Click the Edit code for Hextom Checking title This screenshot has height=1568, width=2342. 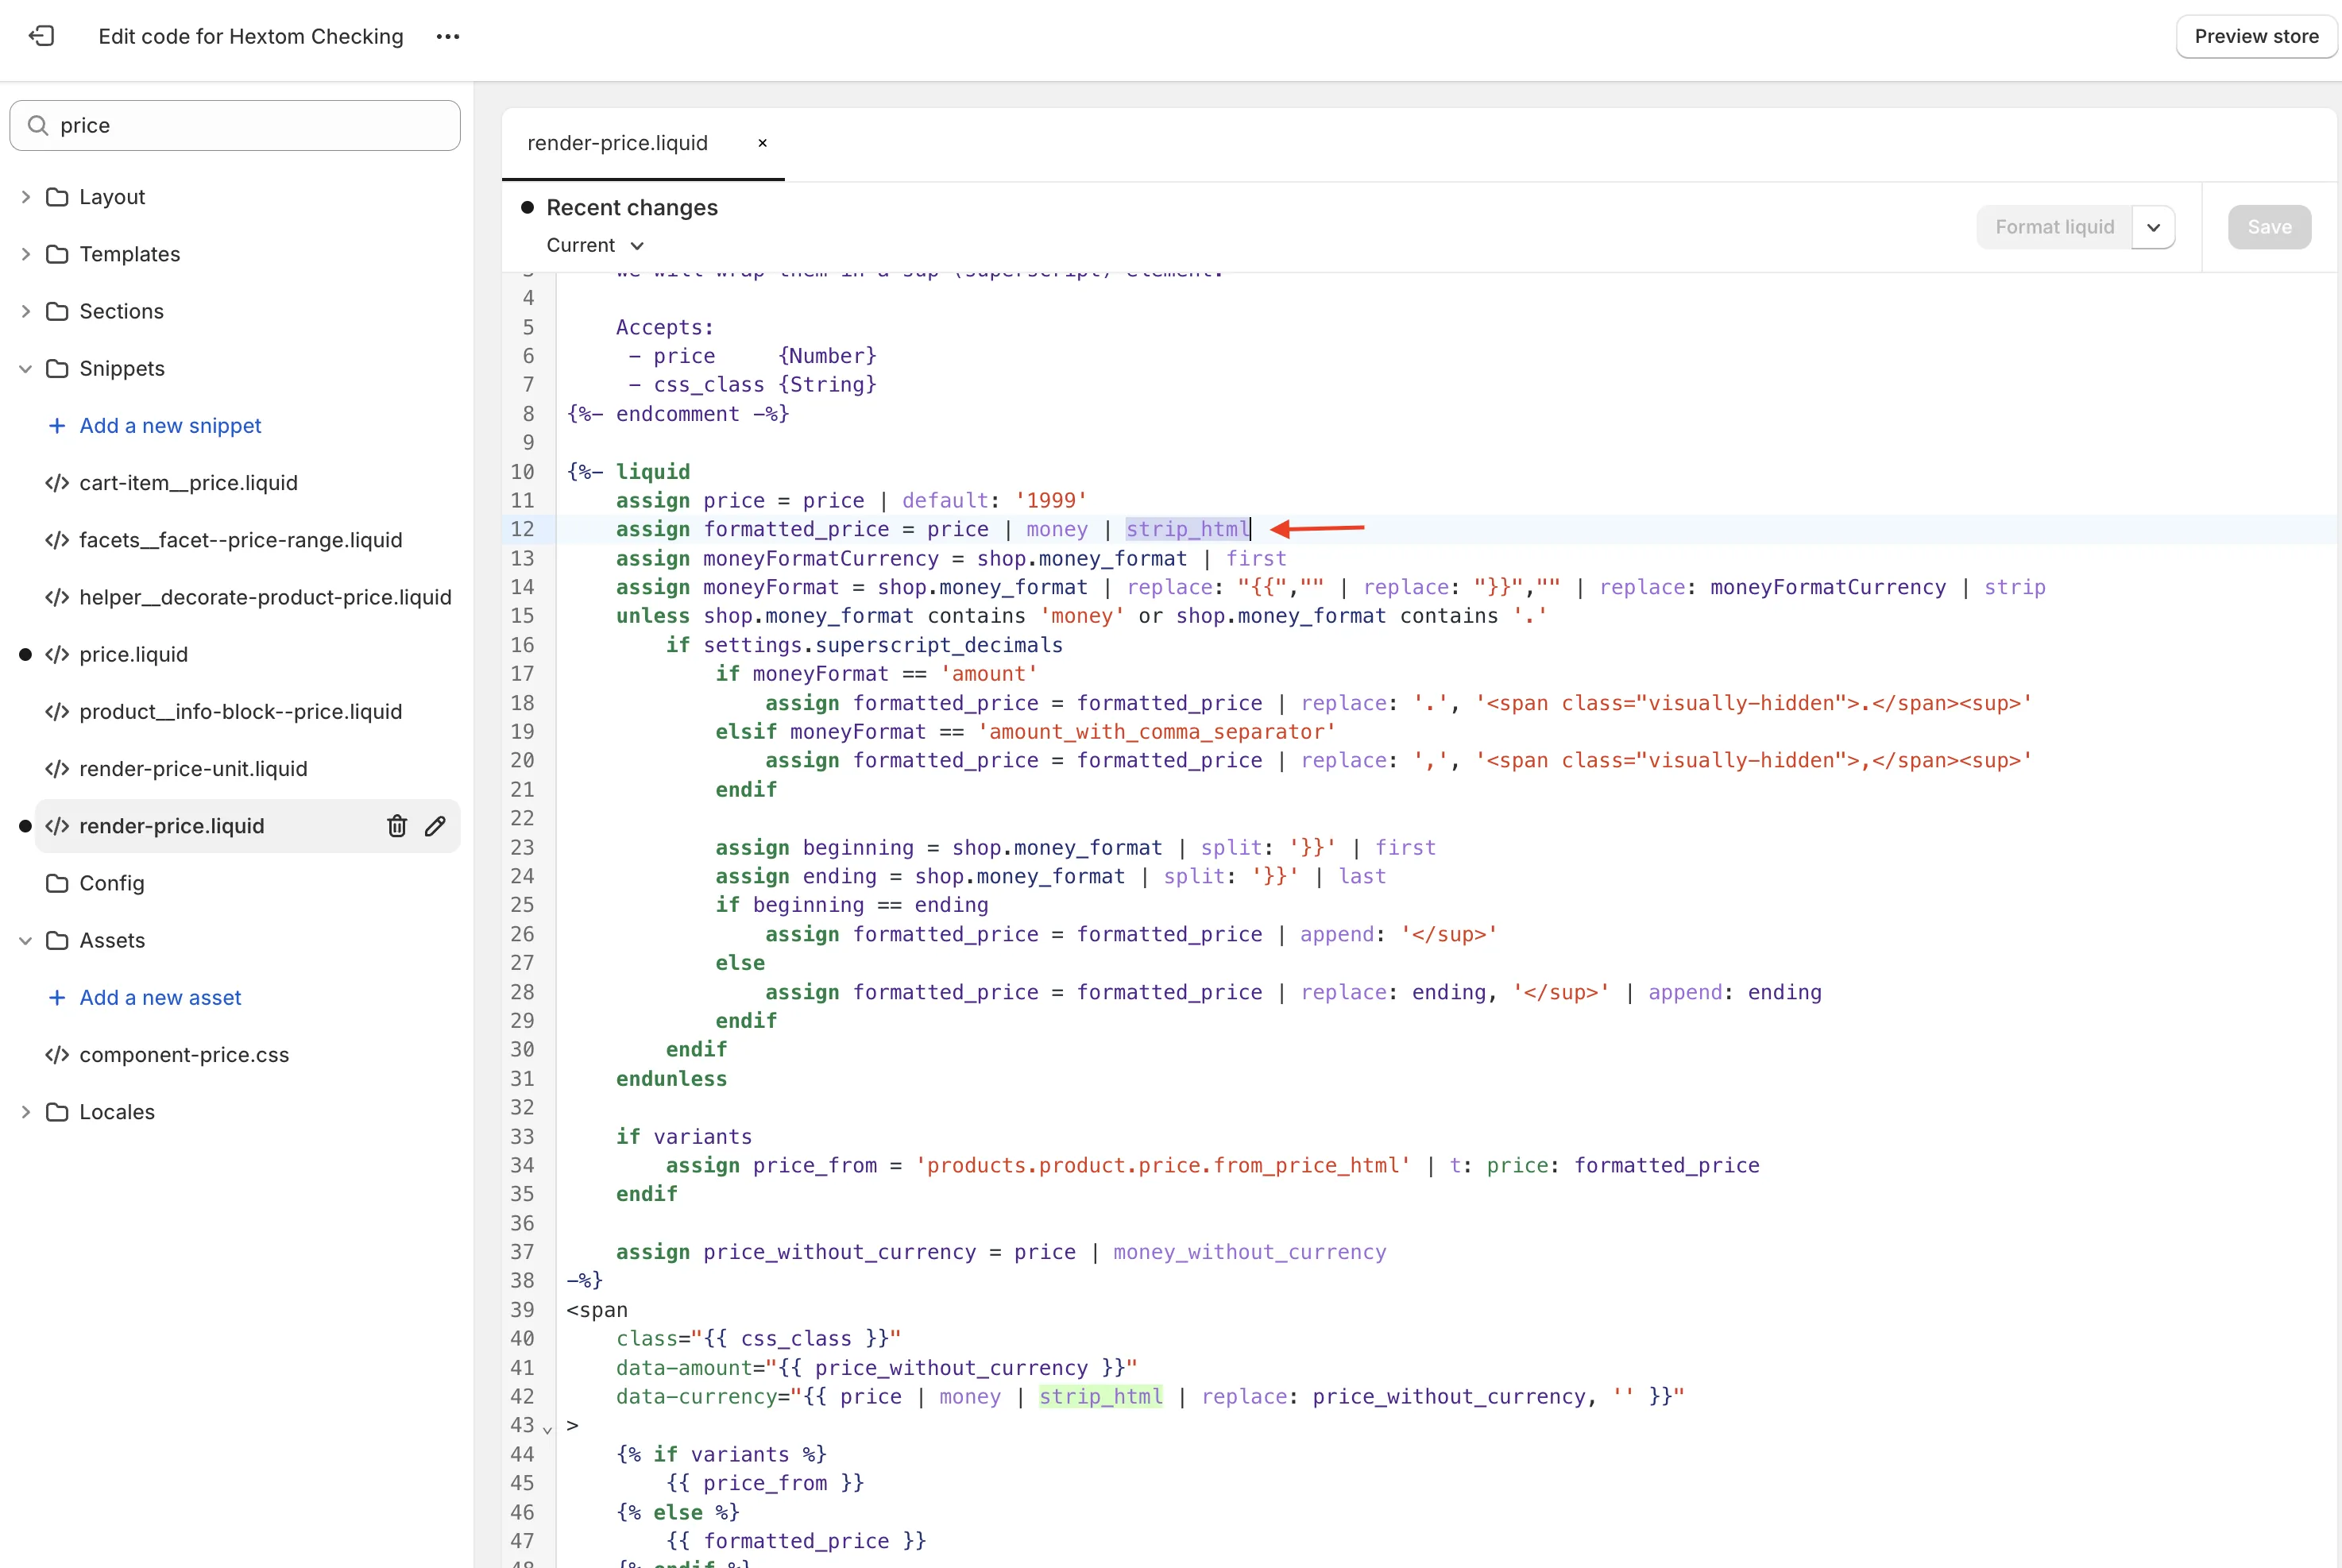coord(251,36)
